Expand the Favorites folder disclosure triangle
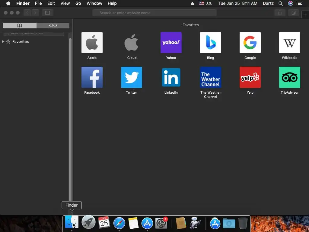The width and height of the screenshot is (309, 232). click(3, 41)
